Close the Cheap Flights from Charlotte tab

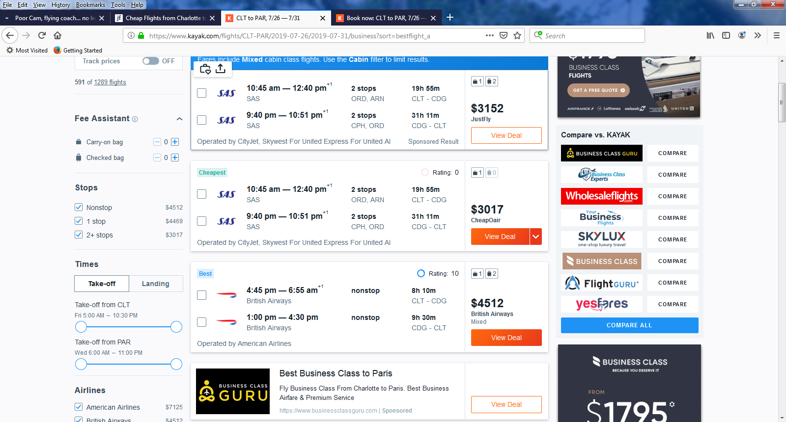tap(212, 18)
